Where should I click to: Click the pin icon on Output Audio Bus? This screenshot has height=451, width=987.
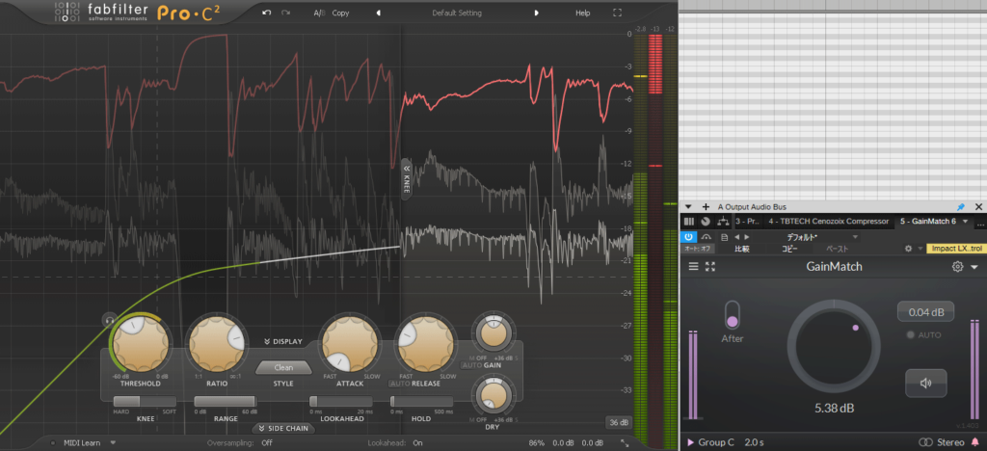tap(960, 206)
